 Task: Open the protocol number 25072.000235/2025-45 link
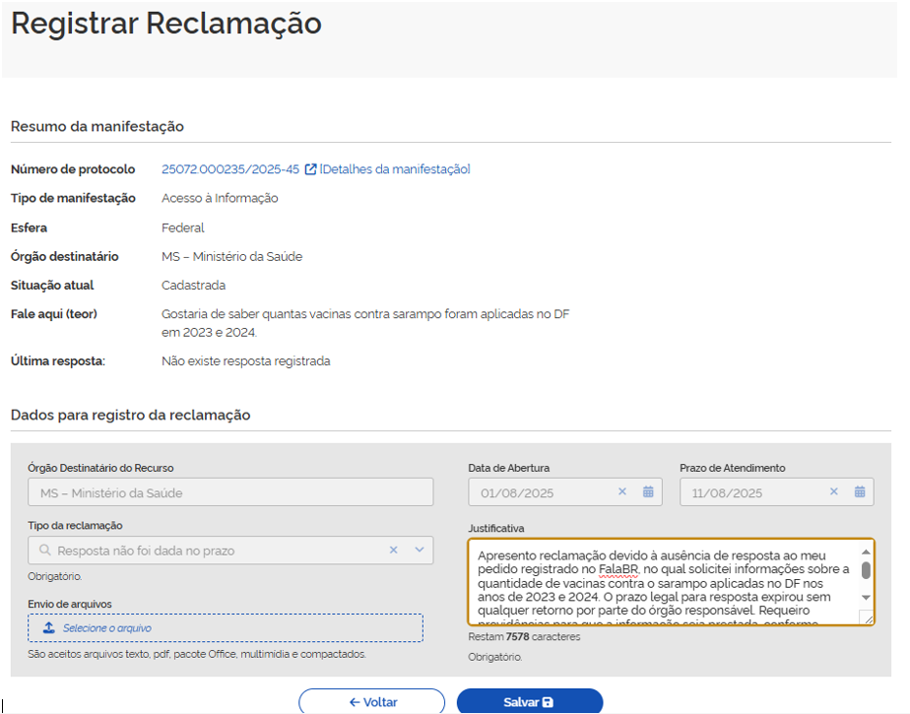[x=230, y=169]
